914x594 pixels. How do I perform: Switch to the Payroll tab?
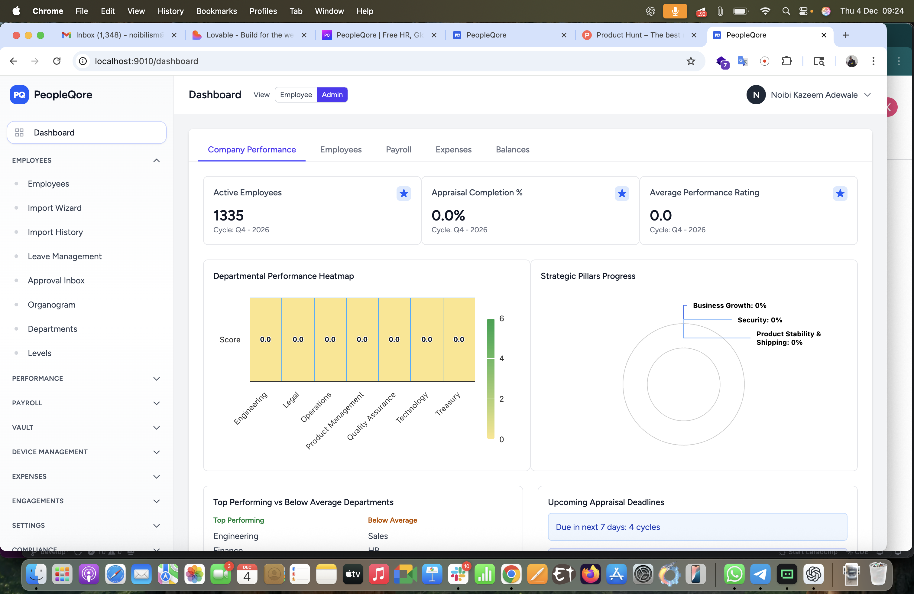coord(398,149)
